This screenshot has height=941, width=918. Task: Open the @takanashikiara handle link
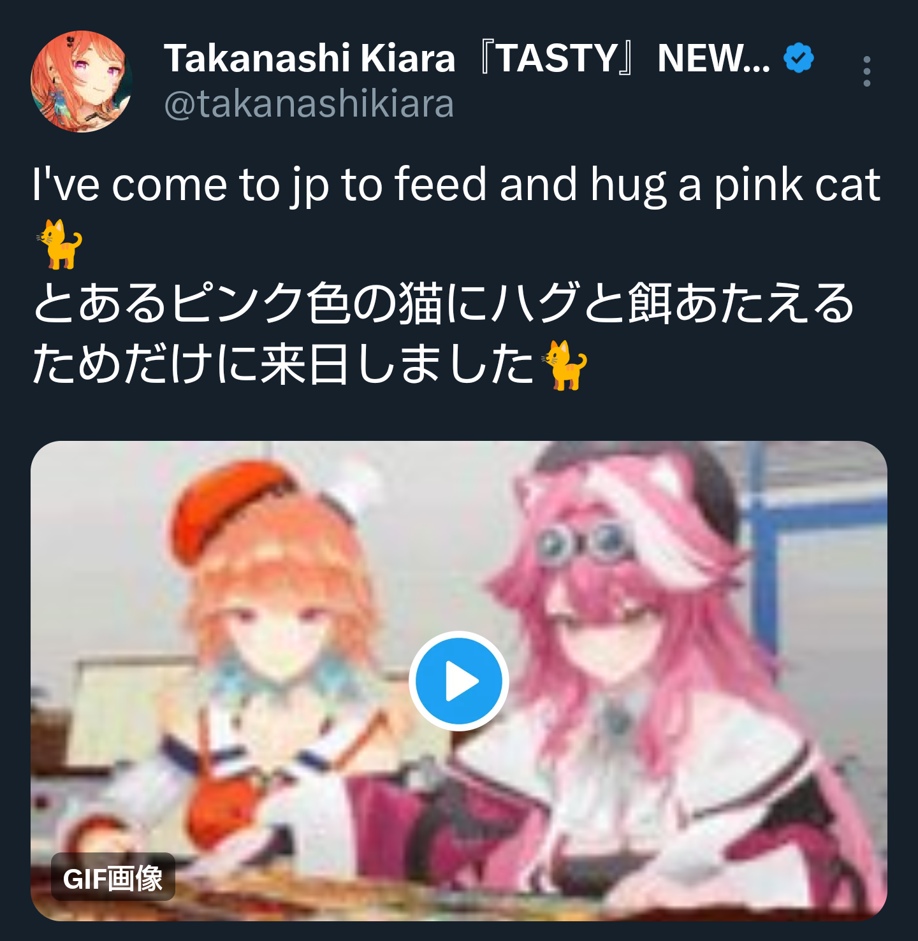[309, 104]
